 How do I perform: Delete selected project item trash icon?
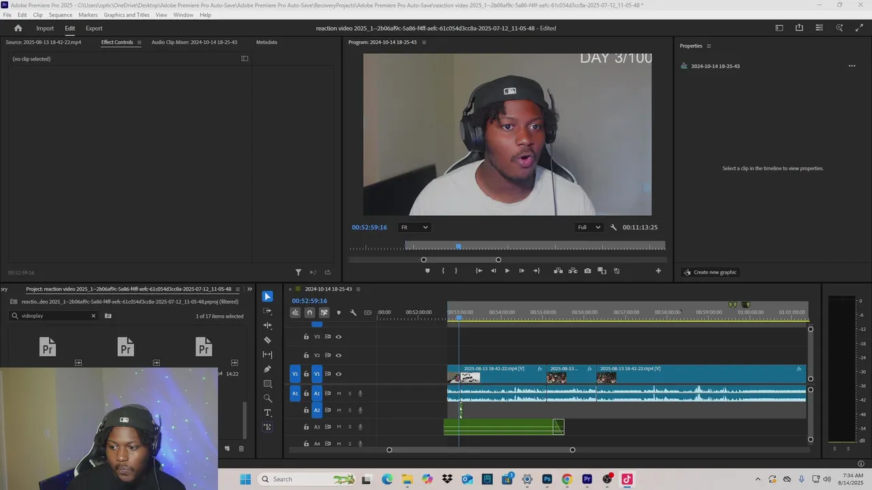240,448
